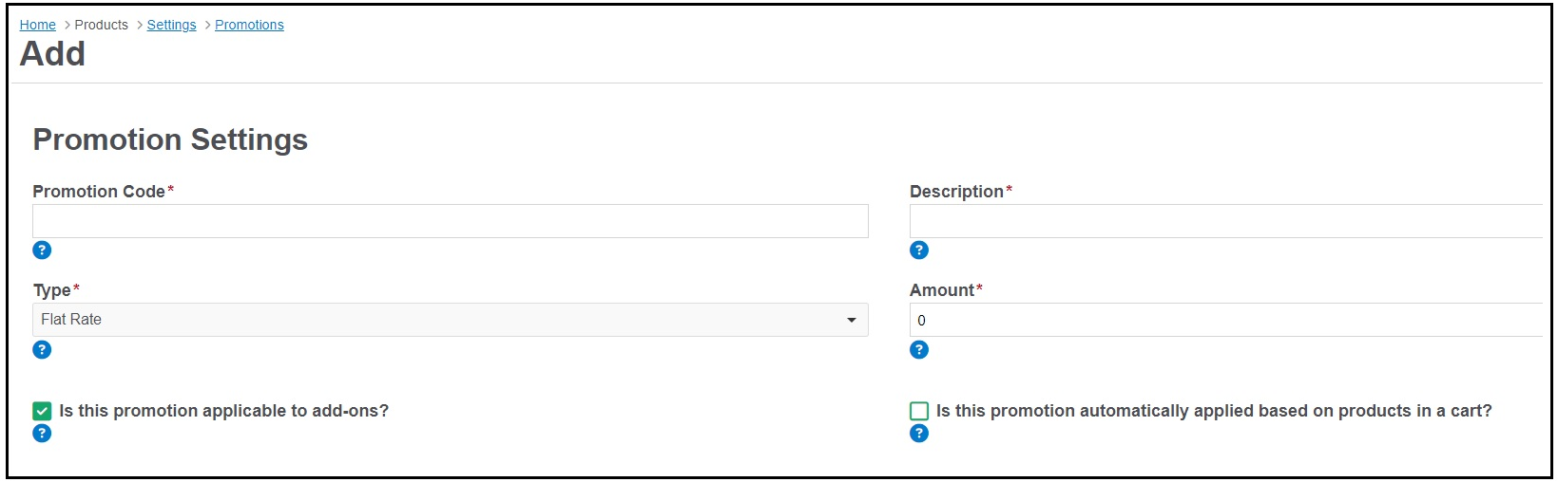Uncheck promotion applicable to add-ons checkbox
Viewport: 1558px width, 482px height.
[x=42, y=411]
